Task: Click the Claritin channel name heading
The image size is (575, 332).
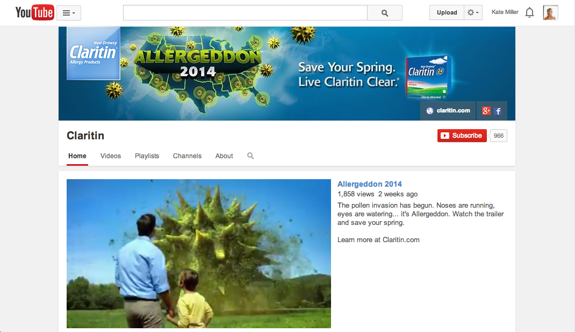Action: [x=85, y=136]
